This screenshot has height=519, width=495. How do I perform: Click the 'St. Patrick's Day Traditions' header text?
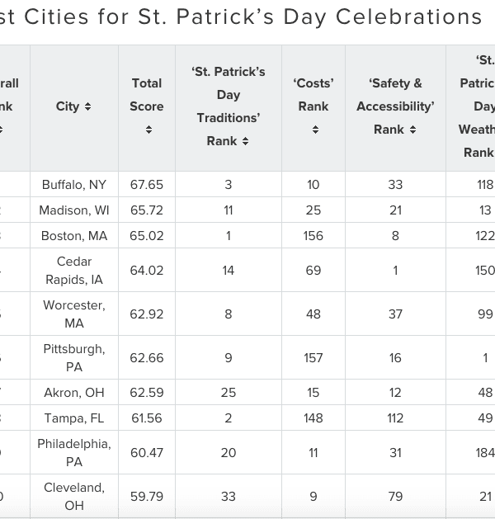[x=229, y=95]
